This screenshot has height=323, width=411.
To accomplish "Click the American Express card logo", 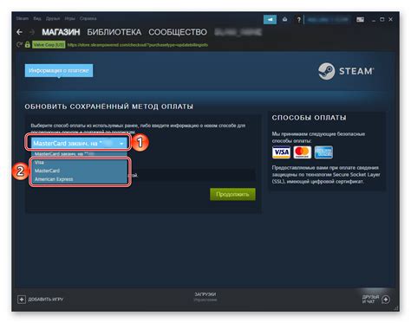I will tap(323, 152).
